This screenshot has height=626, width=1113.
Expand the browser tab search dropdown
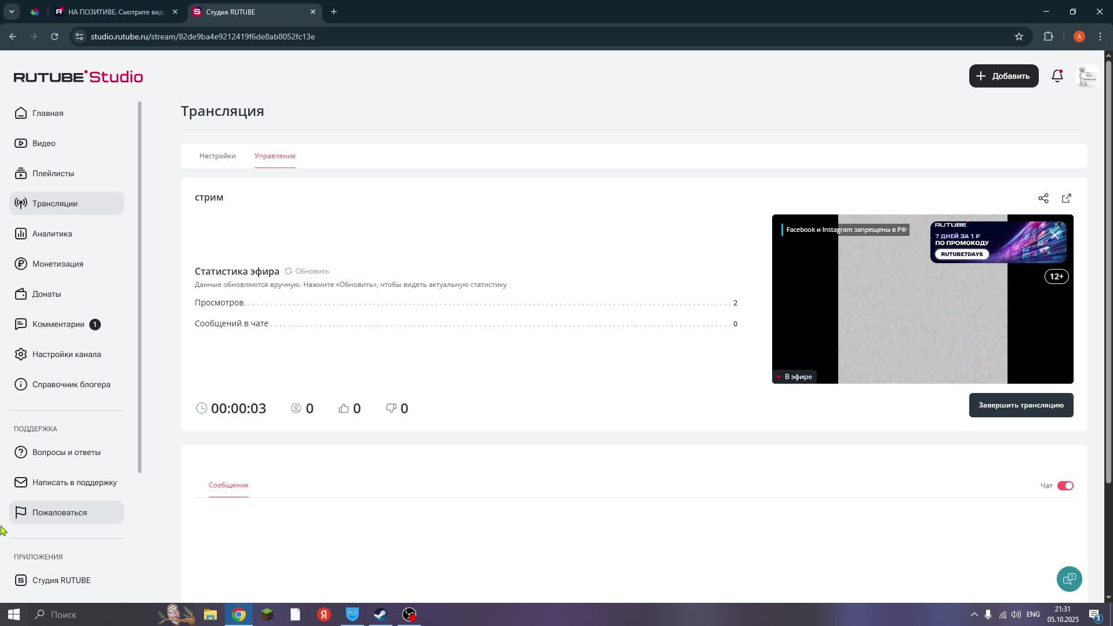[x=11, y=12]
